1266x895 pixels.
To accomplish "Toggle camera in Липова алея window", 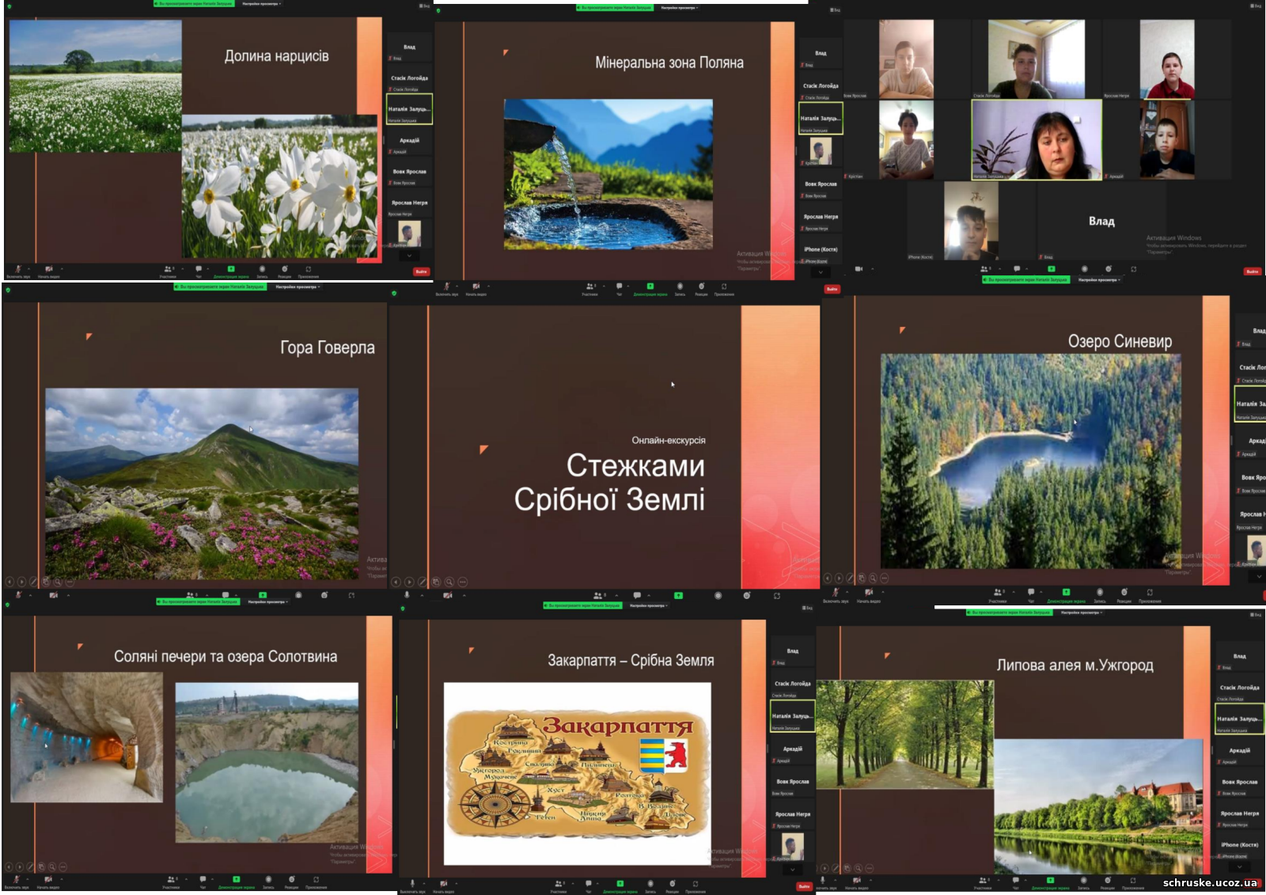I will pos(856,880).
